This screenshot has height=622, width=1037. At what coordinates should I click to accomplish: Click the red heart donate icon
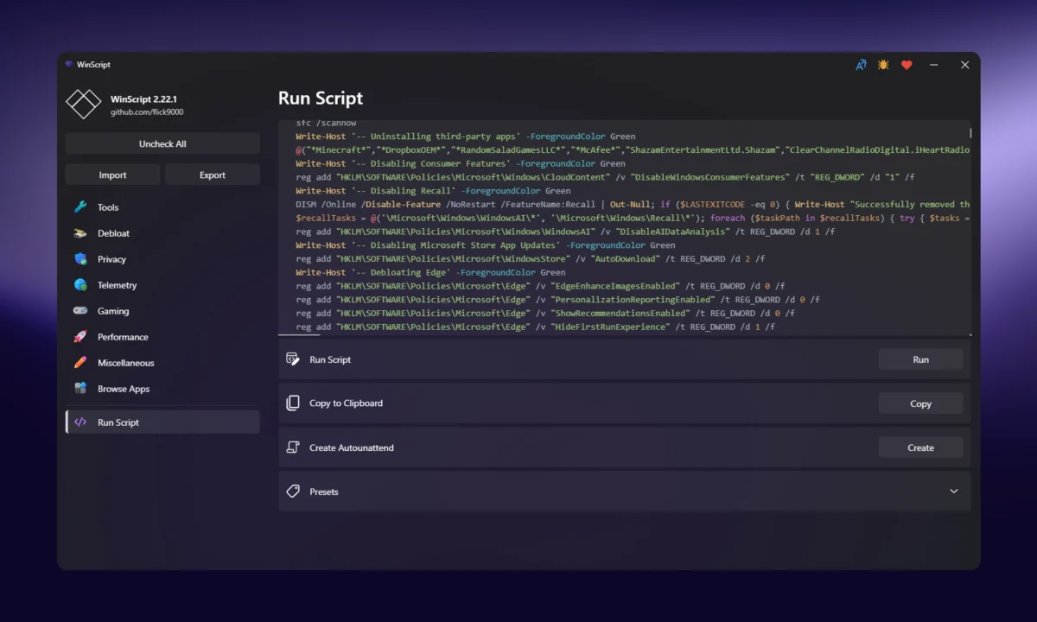coord(907,65)
